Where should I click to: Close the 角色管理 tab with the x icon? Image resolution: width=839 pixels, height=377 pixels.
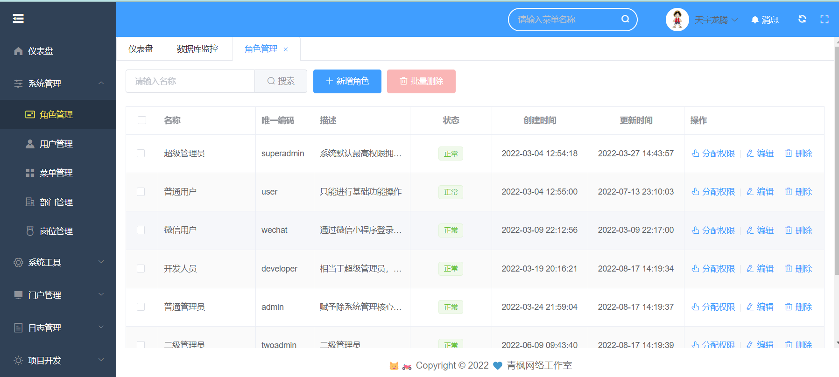point(286,49)
